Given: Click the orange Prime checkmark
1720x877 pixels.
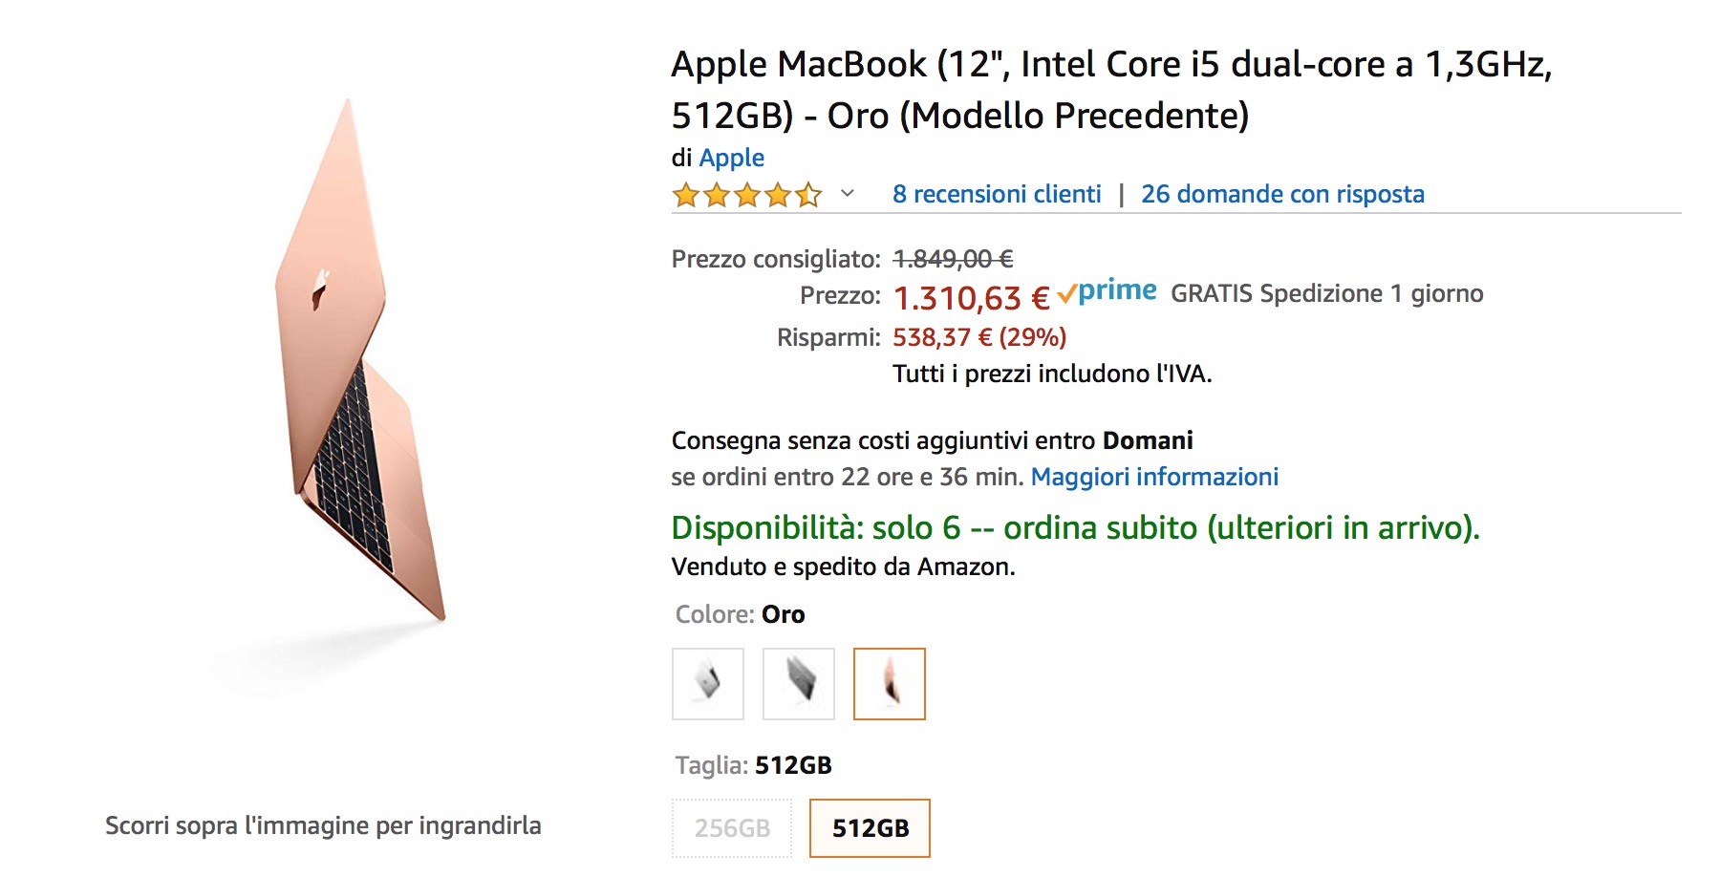Looking at the screenshot, I should point(1066,291).
